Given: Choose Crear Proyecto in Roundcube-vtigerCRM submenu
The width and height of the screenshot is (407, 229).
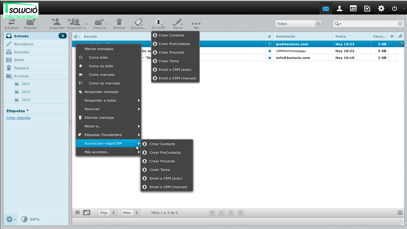Looking at the screenshot, I should [x=162, y=161].
